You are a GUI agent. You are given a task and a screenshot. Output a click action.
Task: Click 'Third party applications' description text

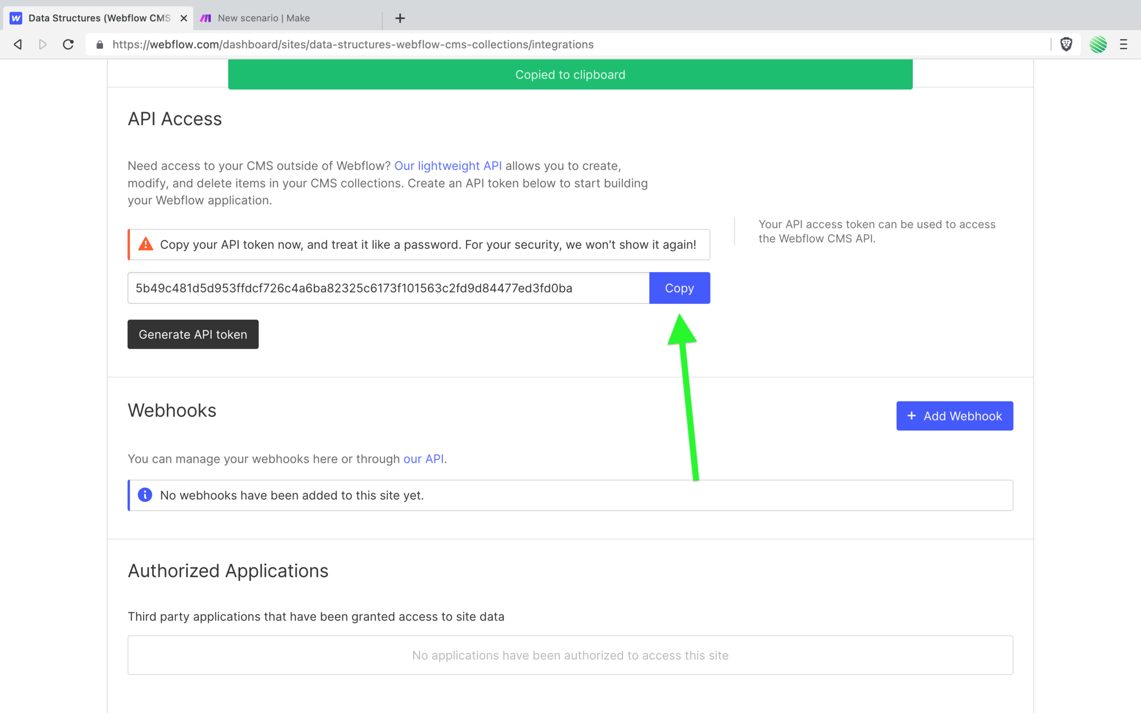[x=316, y=617]
